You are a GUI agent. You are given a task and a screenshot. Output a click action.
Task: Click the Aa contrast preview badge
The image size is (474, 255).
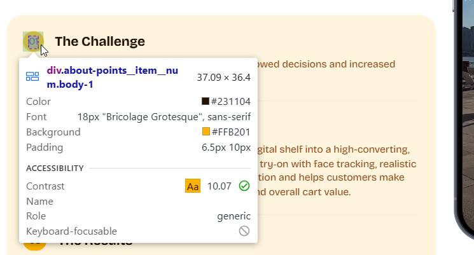(193, 186)
